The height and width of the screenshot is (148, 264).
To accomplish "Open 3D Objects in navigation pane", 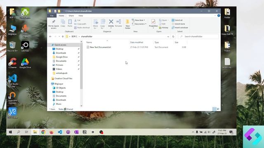I will (61, 88).
